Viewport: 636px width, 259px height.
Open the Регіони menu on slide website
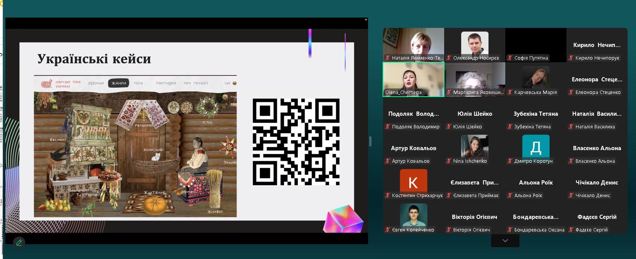click(96, 83)
